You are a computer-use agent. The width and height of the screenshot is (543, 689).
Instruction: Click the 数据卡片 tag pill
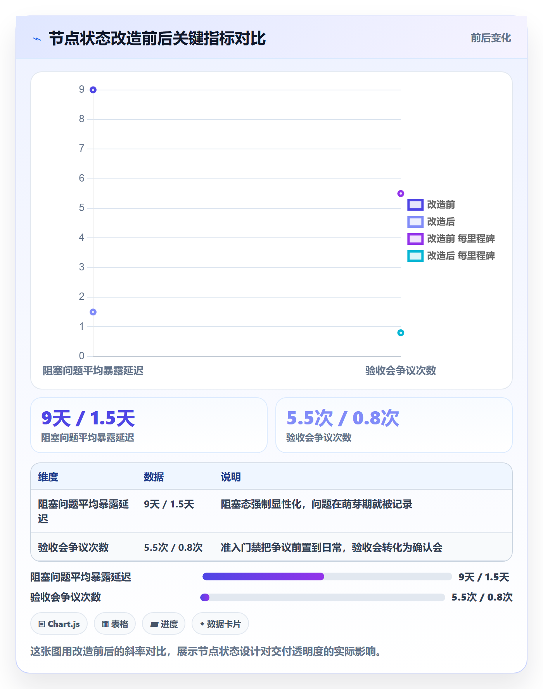(220, 624)
